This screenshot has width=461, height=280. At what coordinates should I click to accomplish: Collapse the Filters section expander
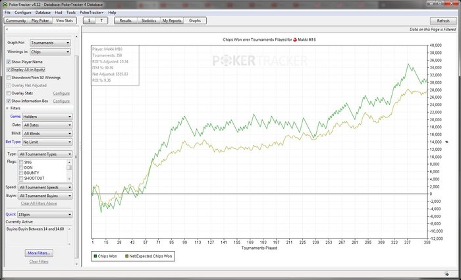(7, 108)
